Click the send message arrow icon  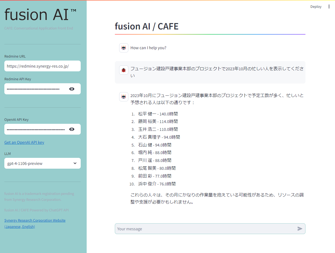pyautogui.click(x=300, y=229)
